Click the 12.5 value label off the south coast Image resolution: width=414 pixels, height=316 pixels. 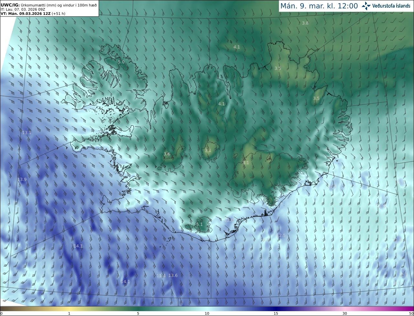[281, 235]
